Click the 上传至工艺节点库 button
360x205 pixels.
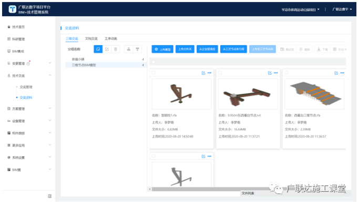[263, 49]
